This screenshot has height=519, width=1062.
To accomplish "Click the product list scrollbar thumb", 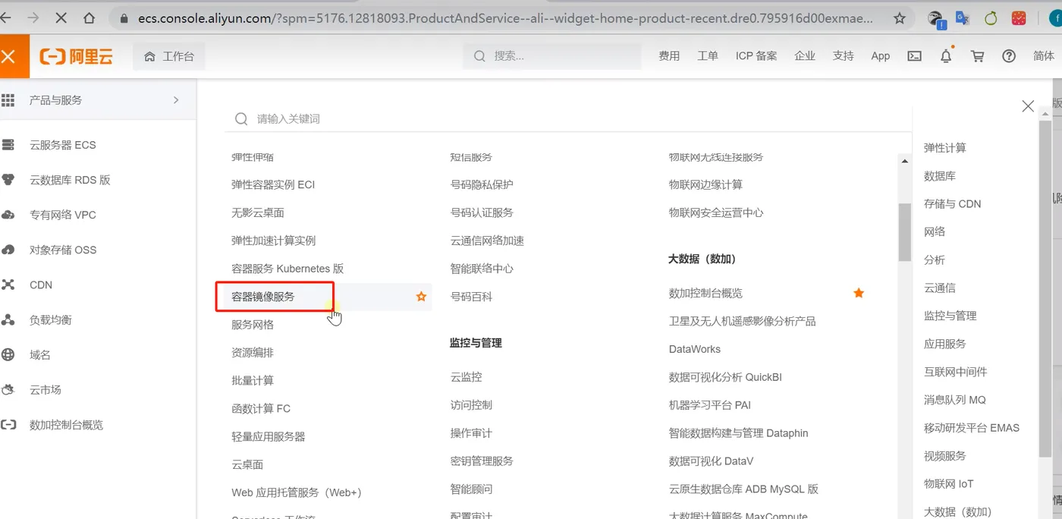I will 904,232.
